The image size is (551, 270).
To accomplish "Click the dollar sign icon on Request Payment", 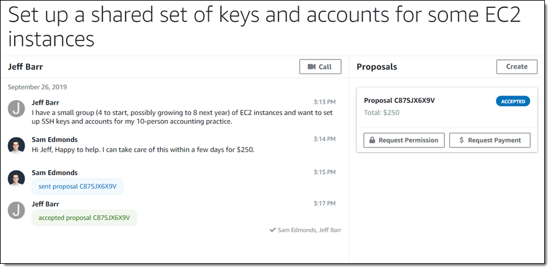I will pyautogui.click(x=460, y=140).
